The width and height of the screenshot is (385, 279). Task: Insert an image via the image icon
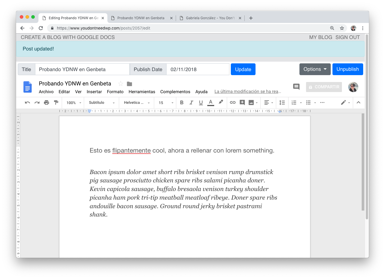click(x=251, y=102)
